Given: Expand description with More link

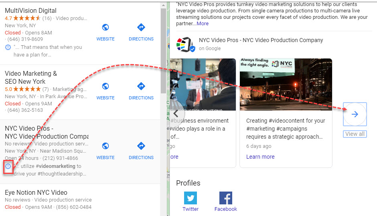Looking at the screenshot, I should [x=203, y=24].
